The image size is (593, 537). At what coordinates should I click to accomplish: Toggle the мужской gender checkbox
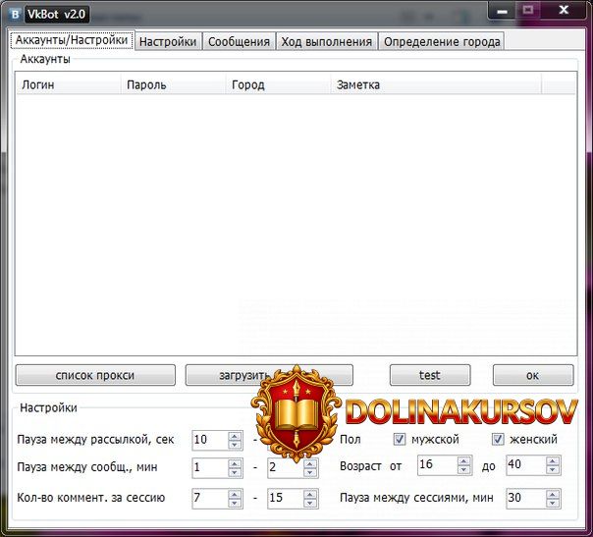(399, 439)
